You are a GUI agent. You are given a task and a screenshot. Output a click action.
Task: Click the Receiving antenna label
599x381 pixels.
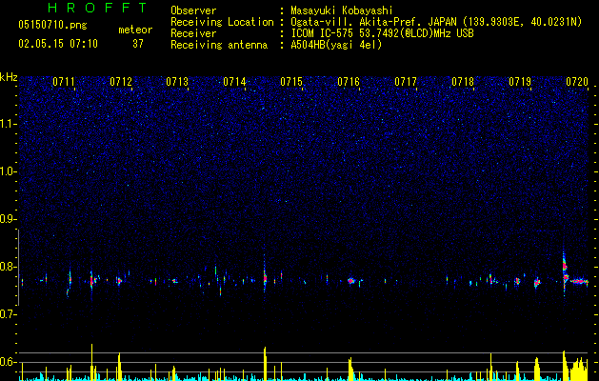219,45
